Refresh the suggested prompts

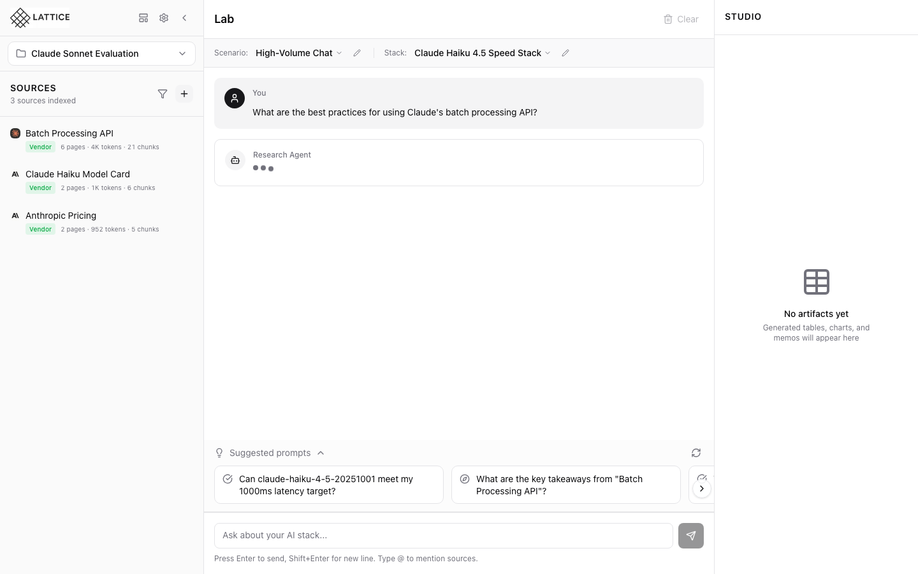[x=696, y=453]
